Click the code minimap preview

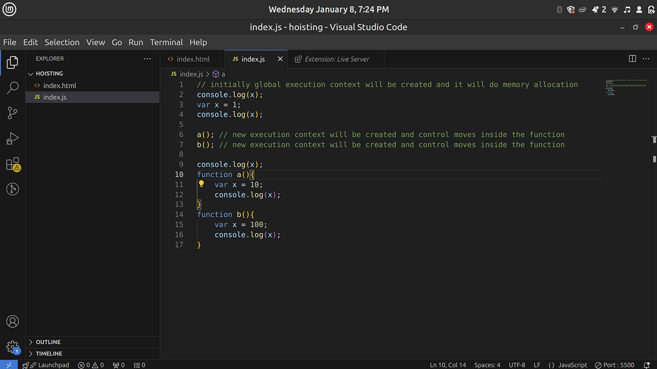[626, 88]
